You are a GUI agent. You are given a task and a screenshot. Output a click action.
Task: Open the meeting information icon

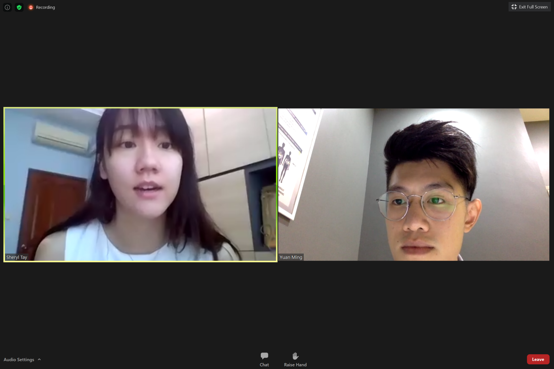click(x=8, y=7)
